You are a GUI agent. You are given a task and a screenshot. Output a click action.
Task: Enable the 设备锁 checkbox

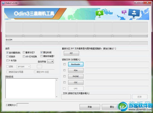(x=7, y=56)
